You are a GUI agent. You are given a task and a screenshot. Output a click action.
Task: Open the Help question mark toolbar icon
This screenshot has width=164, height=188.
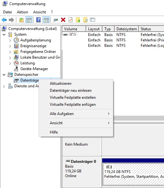coord(38,20)
